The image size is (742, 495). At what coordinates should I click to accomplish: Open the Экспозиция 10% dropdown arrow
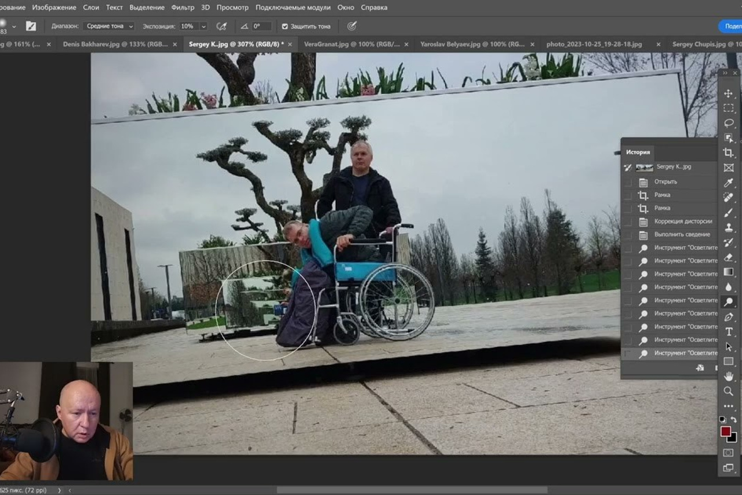pos(203,26)
